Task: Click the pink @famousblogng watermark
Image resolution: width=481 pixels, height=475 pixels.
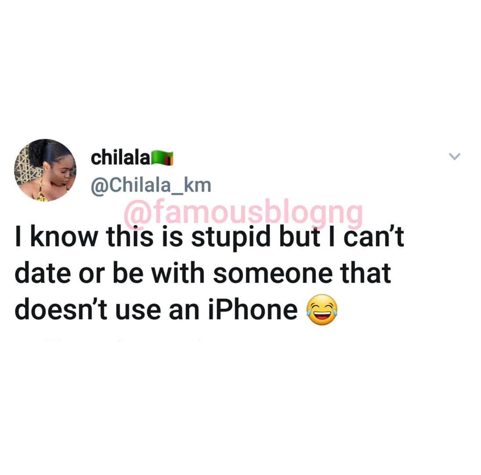Action: click(x=243, y=212)
